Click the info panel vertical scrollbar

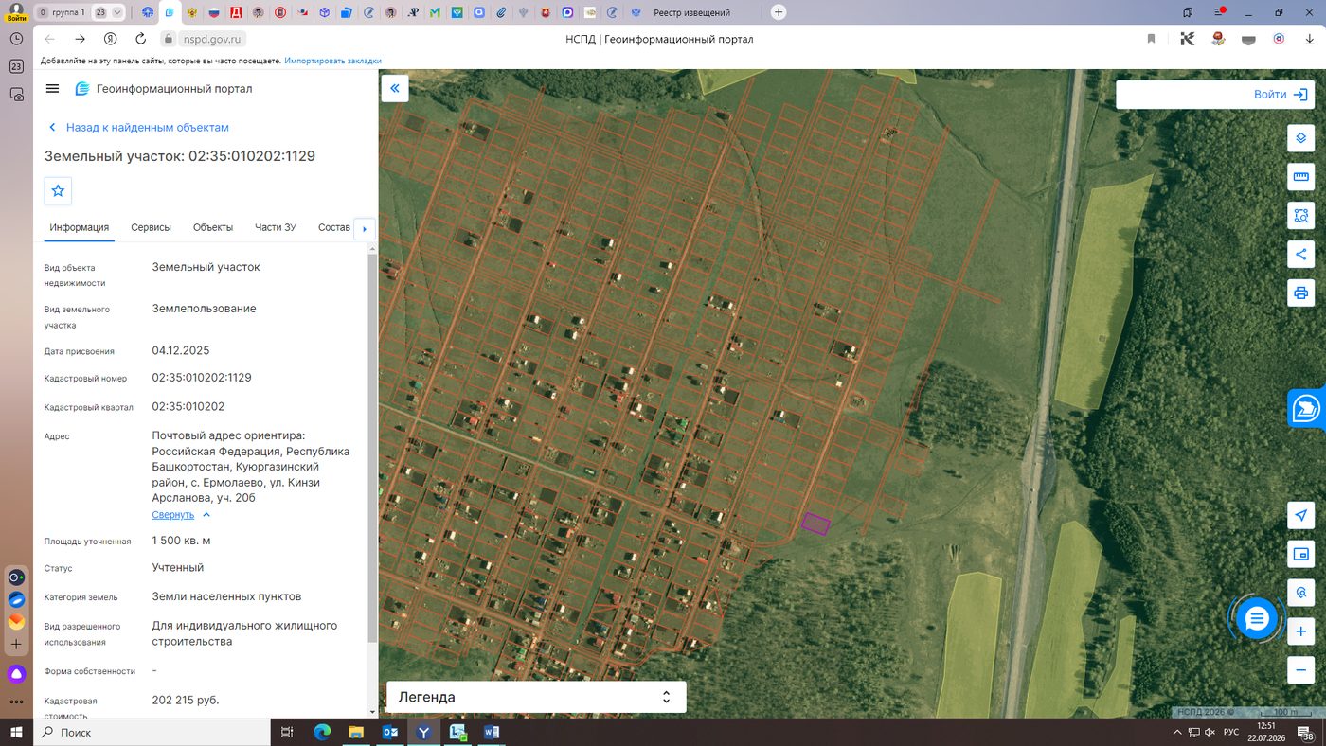[372, 445]
